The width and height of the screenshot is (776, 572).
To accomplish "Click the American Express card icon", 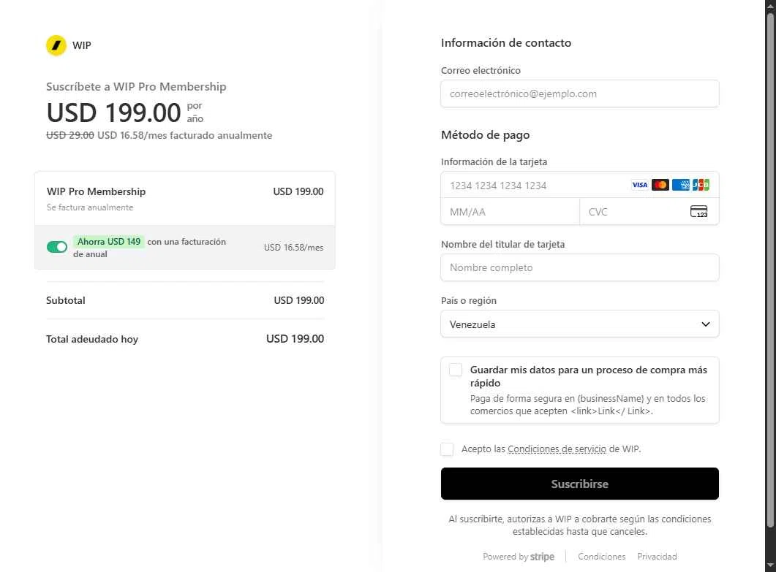I will [680, 185].
